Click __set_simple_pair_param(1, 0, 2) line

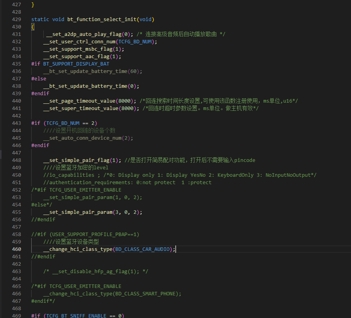tap(93, 197)
